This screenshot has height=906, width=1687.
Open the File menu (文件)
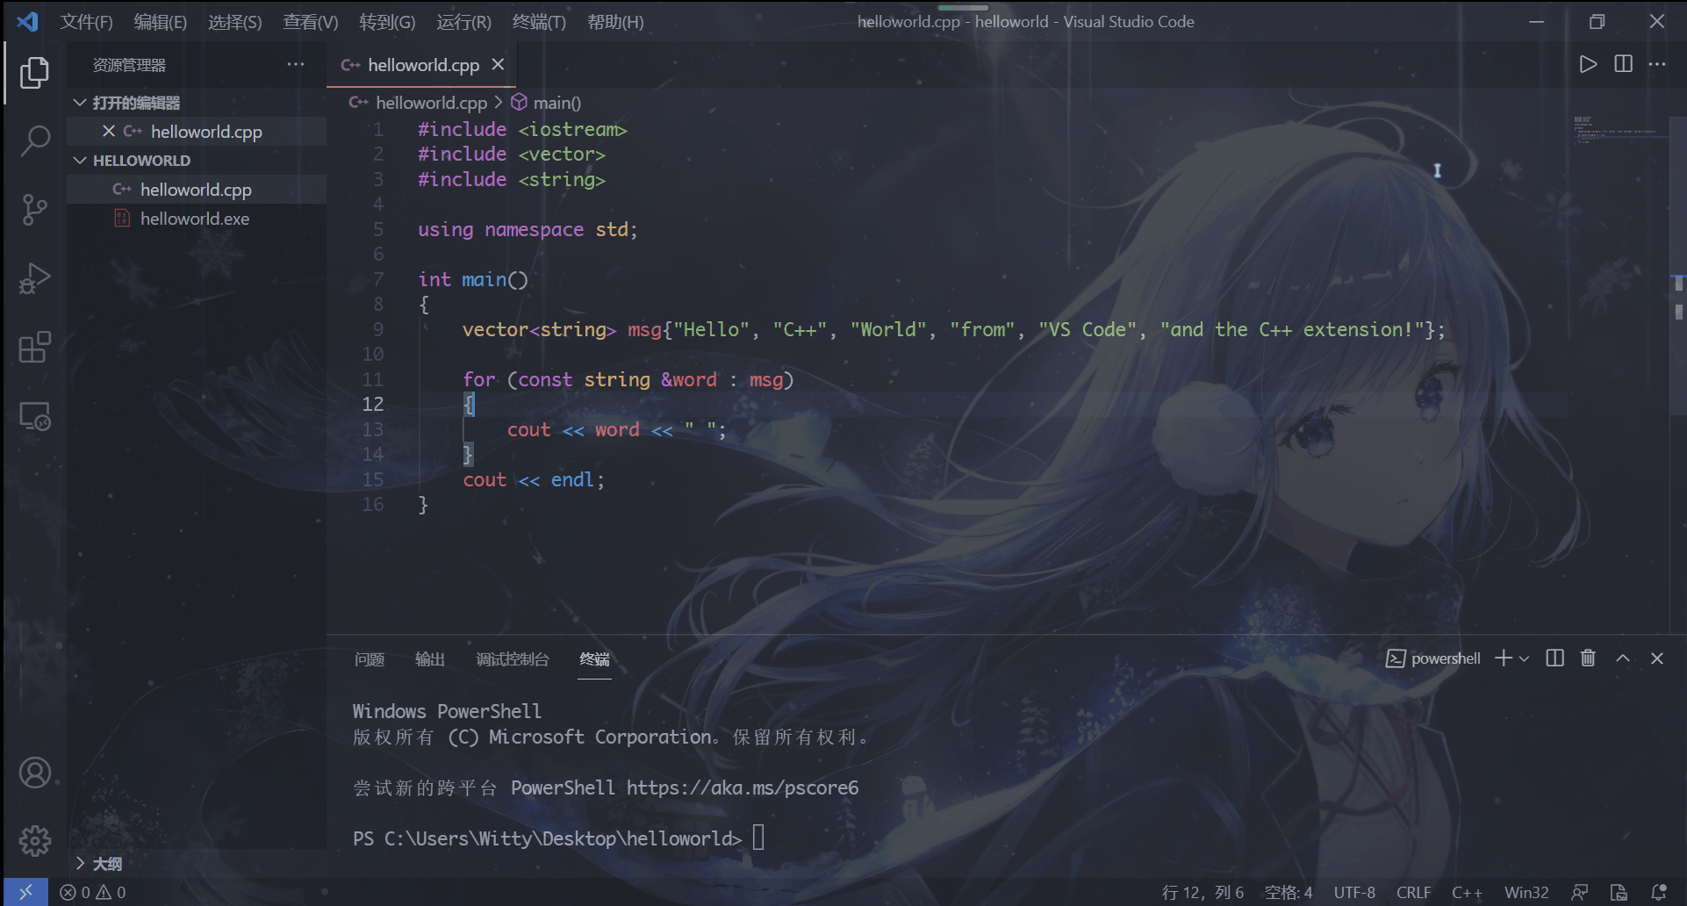coord(86,22)
